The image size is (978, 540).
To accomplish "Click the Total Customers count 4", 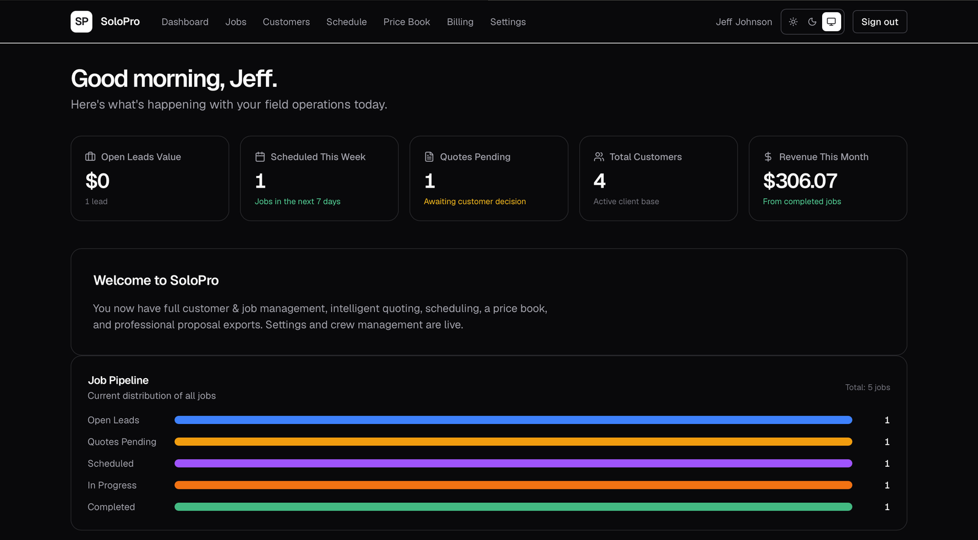I will pyautogui.click(x=600, y=181).
